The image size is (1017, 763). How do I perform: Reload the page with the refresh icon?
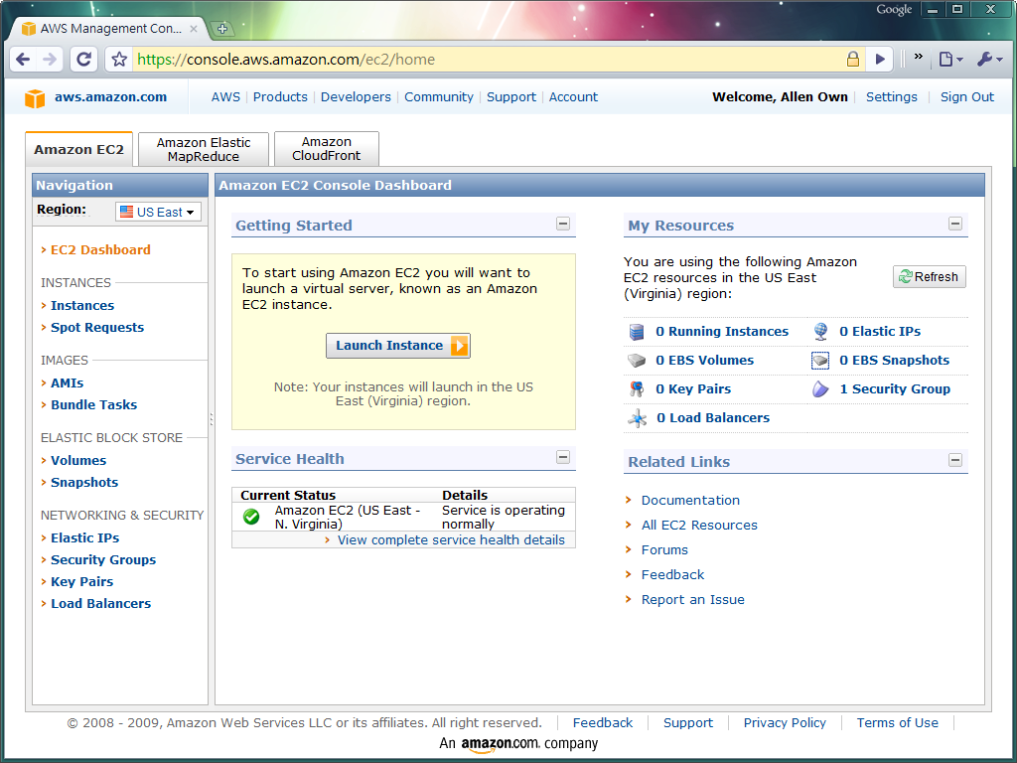[83, 60]
